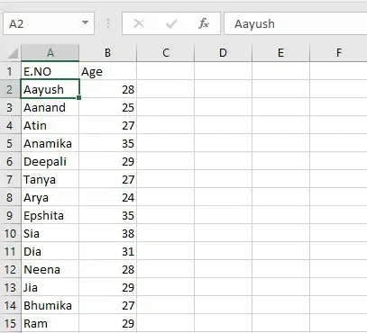Select the cell containing Aanand
This screenshot has height=333, width=367.
pyautogui.click(x=50, y=107)
